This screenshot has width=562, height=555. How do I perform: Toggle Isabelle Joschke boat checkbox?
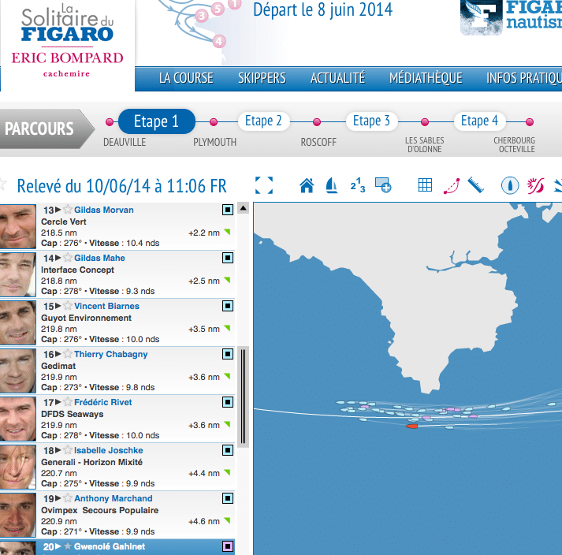pos(228,450)
